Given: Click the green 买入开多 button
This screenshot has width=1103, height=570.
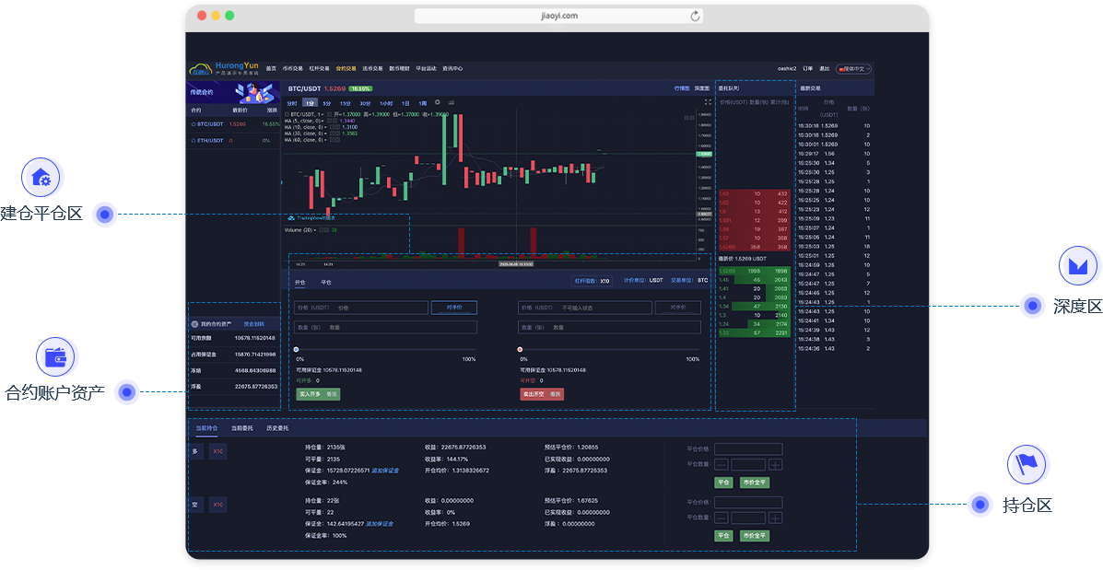Looking at the screenshot, I should 318,394.
